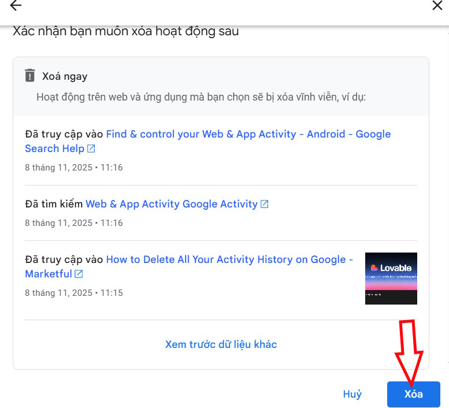Open the Find & control your Web & App Activity link
Image resolution: width=449 pixels, height=408 pixels.
[208, 141]
